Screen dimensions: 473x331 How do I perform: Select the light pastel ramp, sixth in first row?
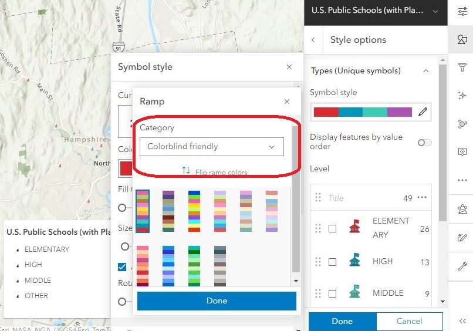pos(272,211)
